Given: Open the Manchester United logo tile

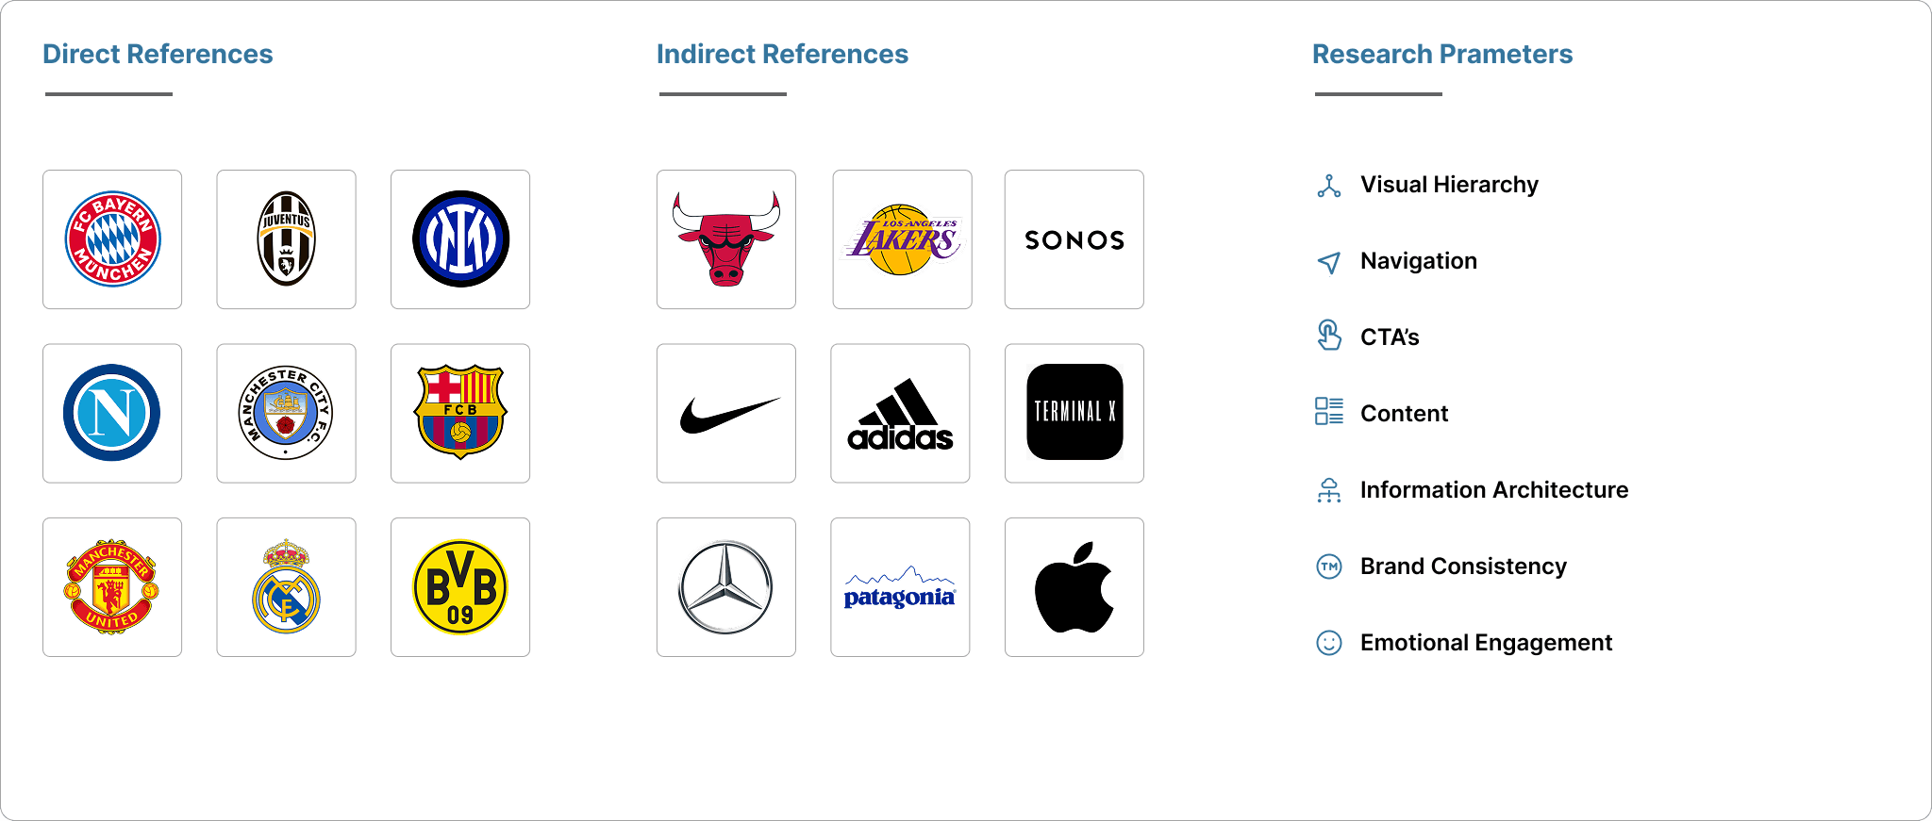Looking at the screenshot, I should 112,587.
